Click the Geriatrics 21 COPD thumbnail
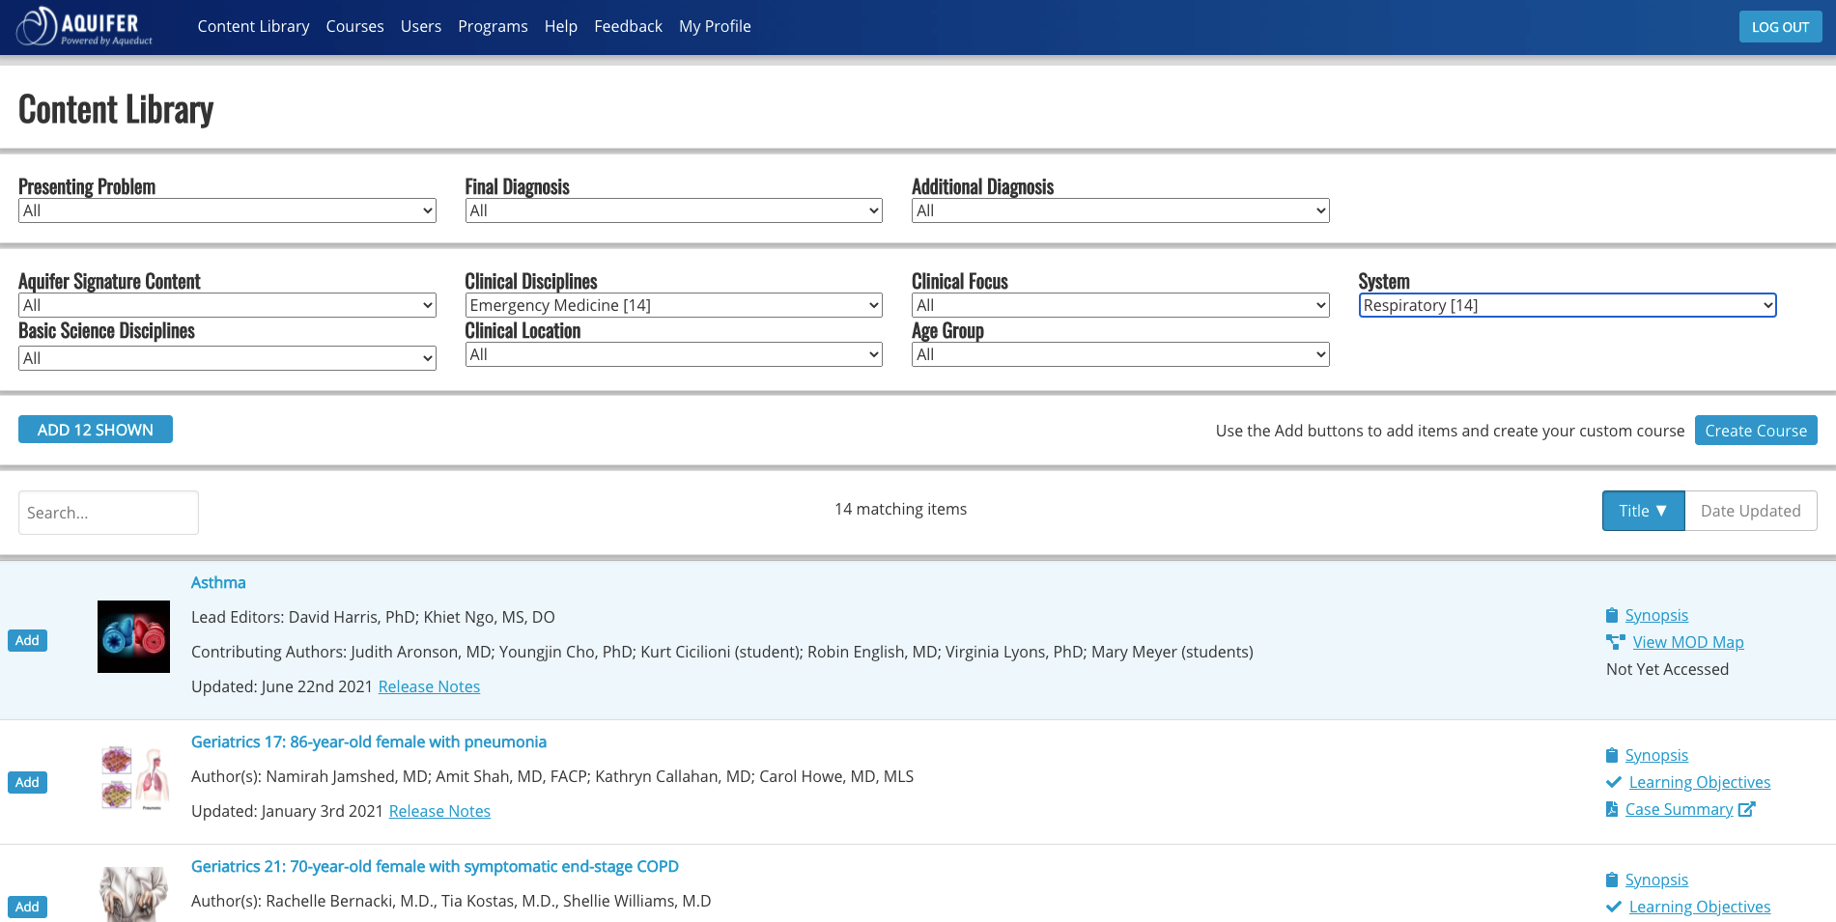Viewport: 1836px width, 922px height. click(x=133, y=894)
